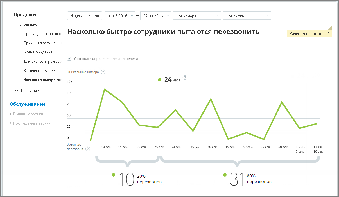Click the 24 часа threshold value
This screenshot has width=339, height=197.
(172, 80)
